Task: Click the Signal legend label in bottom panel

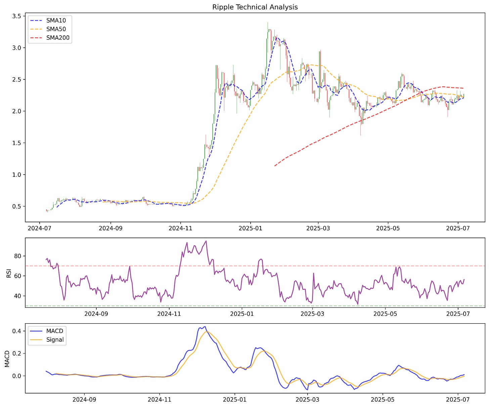Action: (55, 340)
